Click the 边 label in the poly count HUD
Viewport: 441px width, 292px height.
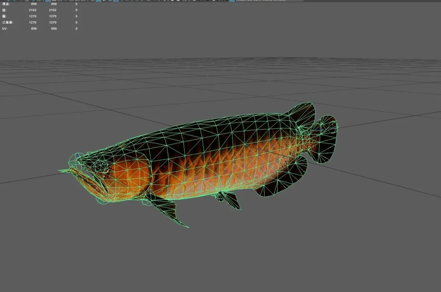click(4, 10)
